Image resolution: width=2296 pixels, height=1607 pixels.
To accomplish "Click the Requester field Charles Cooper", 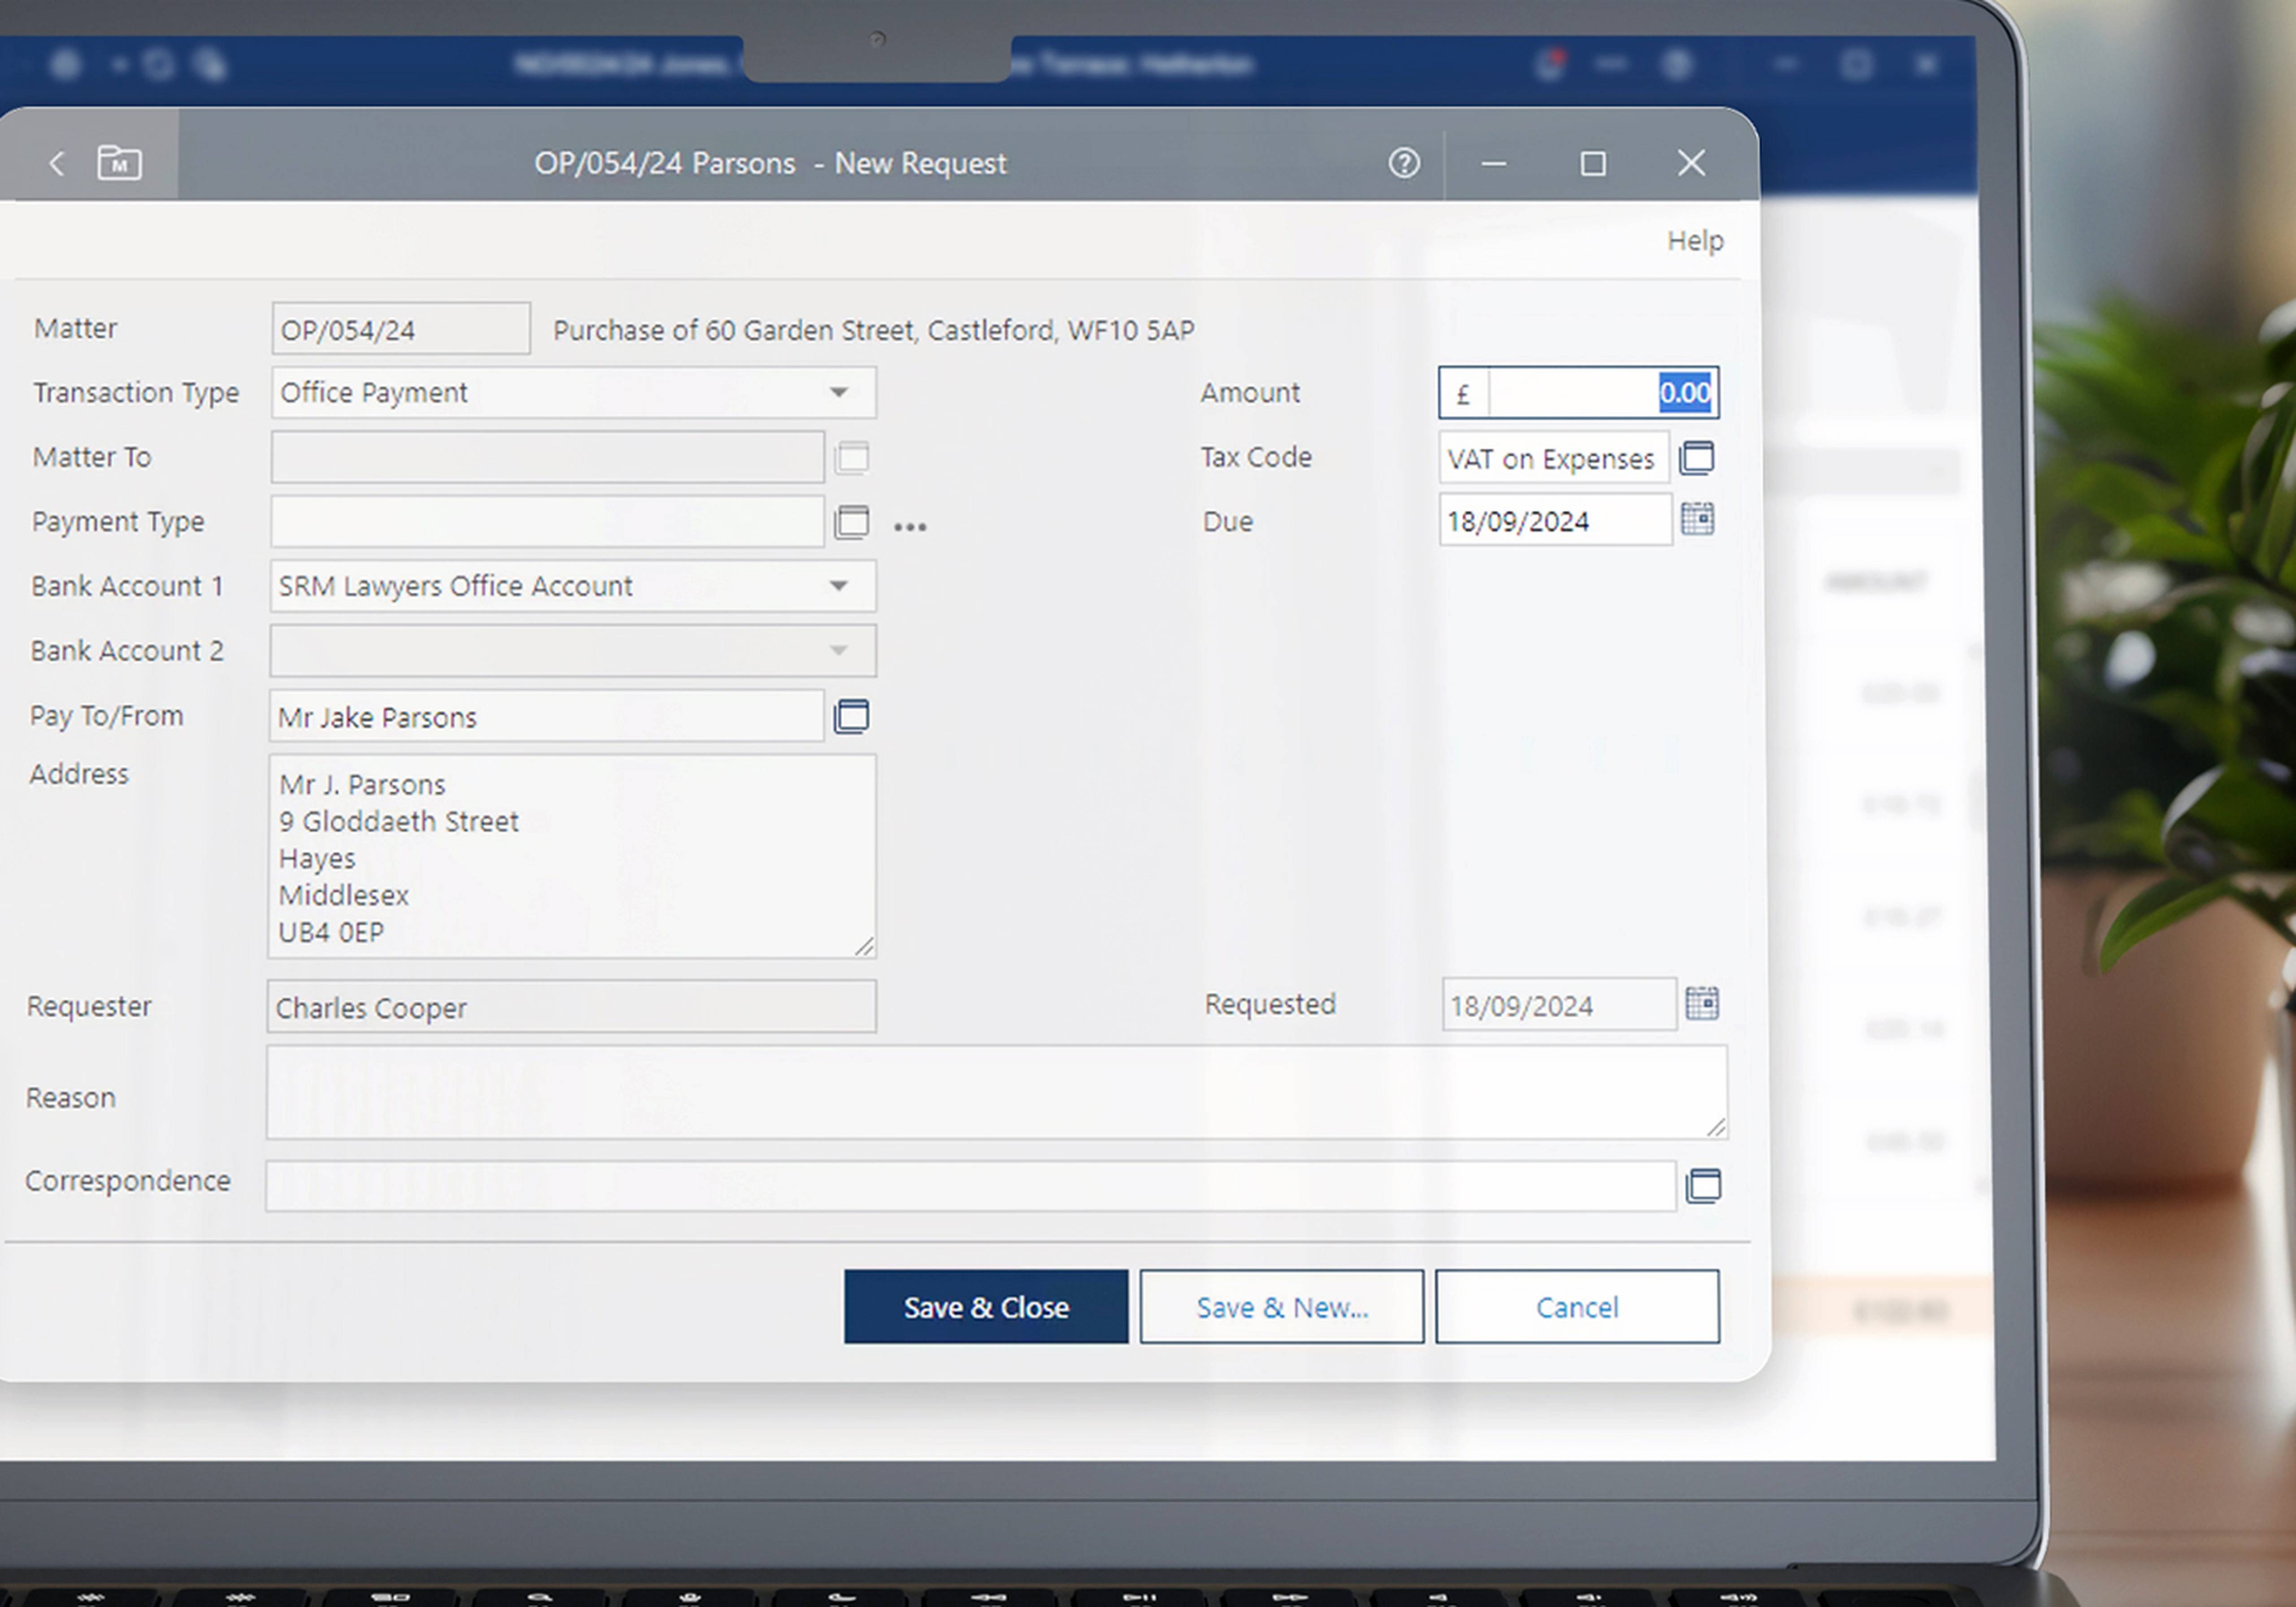I will pos(572,1006).
